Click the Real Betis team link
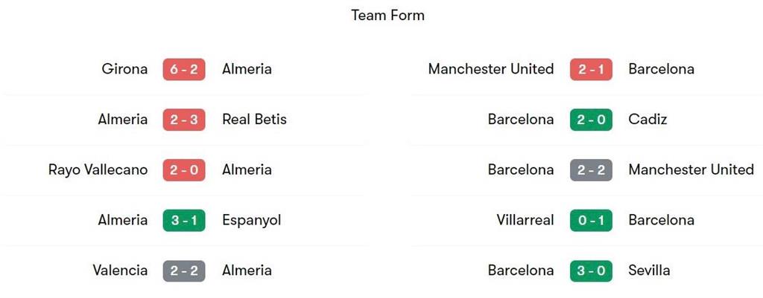Viewport: 763px width, 298px height. tap(254, 120)
